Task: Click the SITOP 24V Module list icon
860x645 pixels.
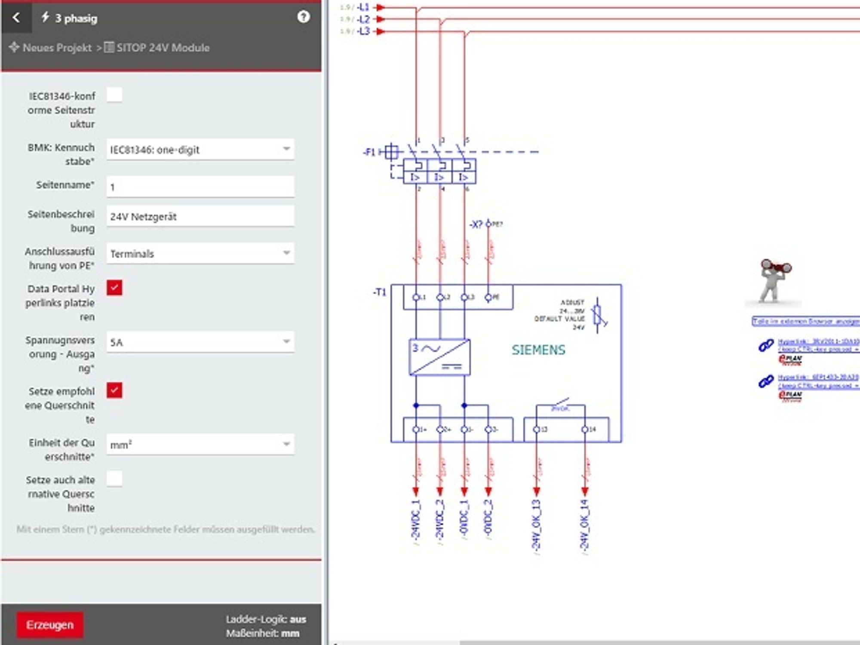Action: point(110,47)
